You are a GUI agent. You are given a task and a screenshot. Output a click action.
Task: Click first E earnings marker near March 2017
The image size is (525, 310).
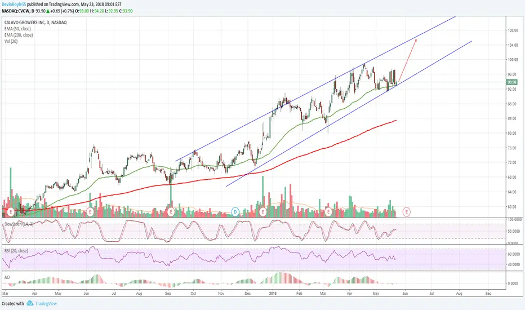click(11, 212)
